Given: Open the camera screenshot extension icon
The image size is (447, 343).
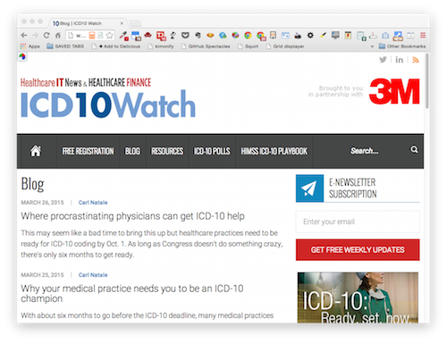Looking at the screenshot, I should pyautogui.click(x=385, y=36).
